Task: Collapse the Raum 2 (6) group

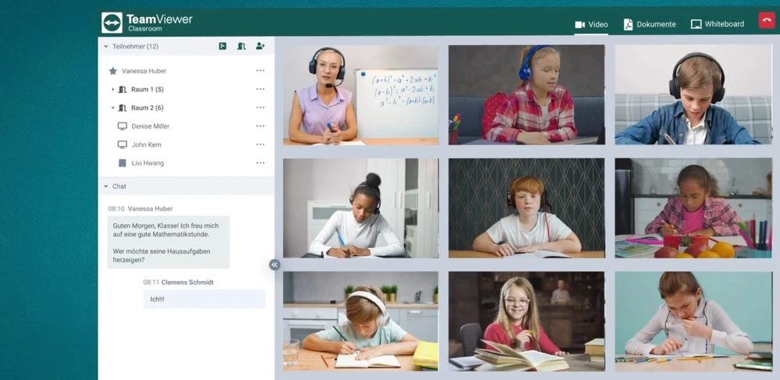Action: 113,108
